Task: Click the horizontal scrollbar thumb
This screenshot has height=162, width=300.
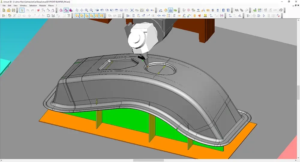Action: coord(148,161)
